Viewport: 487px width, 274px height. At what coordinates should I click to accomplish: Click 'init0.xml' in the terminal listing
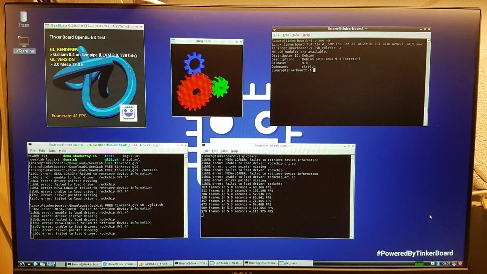[x=131, y=160]
